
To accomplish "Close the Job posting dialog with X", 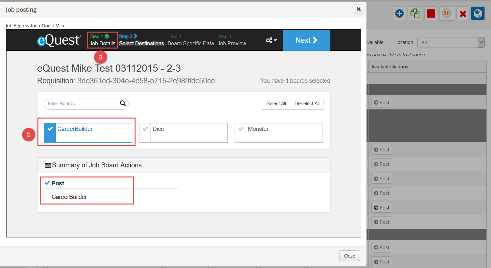I will 358,9.
